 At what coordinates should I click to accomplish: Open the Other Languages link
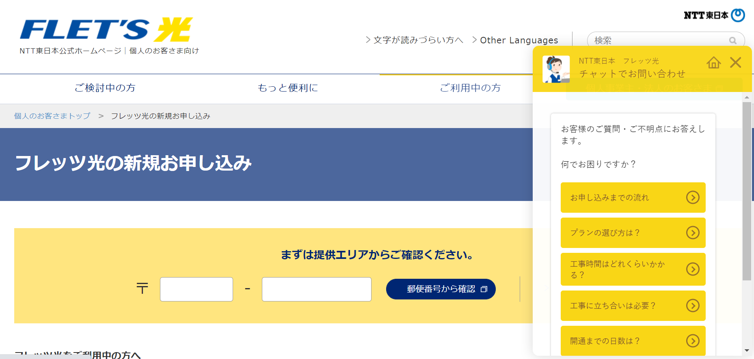point(515,40)
